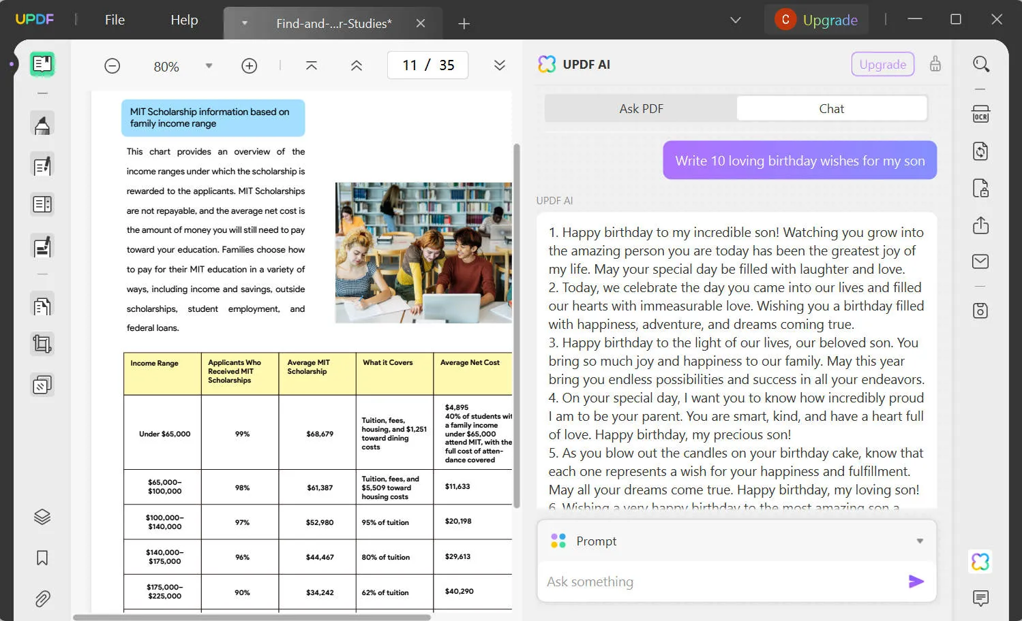This screenshot has width=1022, height=621.
Task: Click the birthday wishes message bubble
Action: click(x=800, y=161)
